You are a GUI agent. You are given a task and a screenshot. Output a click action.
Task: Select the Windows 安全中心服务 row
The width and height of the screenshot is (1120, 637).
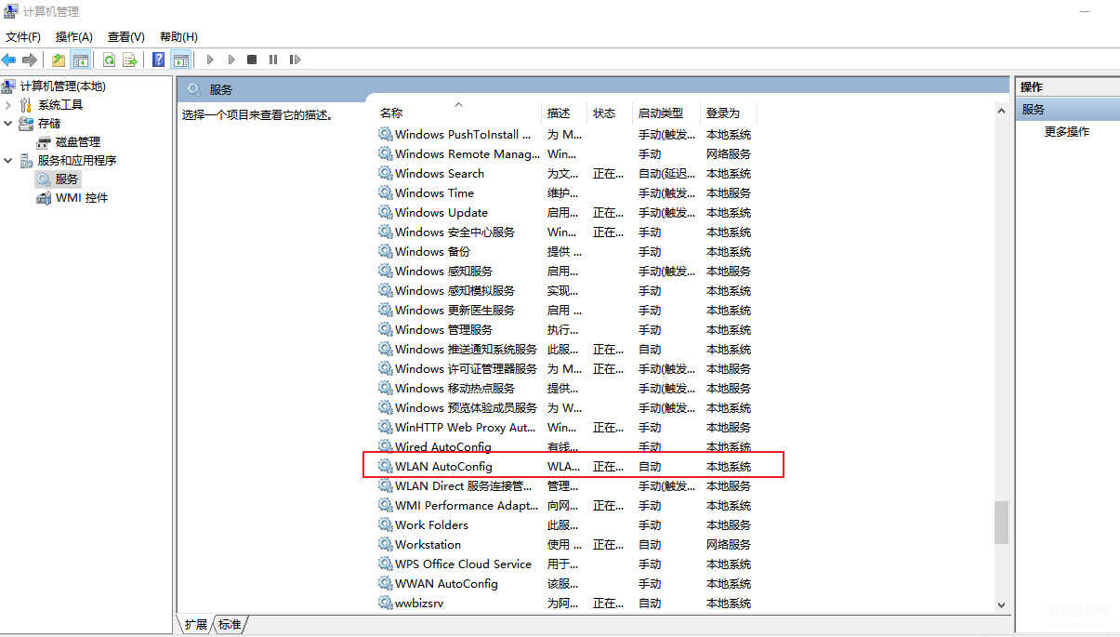pos(566,232)
